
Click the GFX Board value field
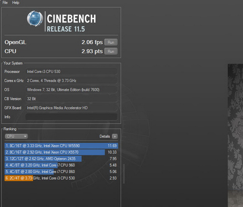[x=72, y=108]
